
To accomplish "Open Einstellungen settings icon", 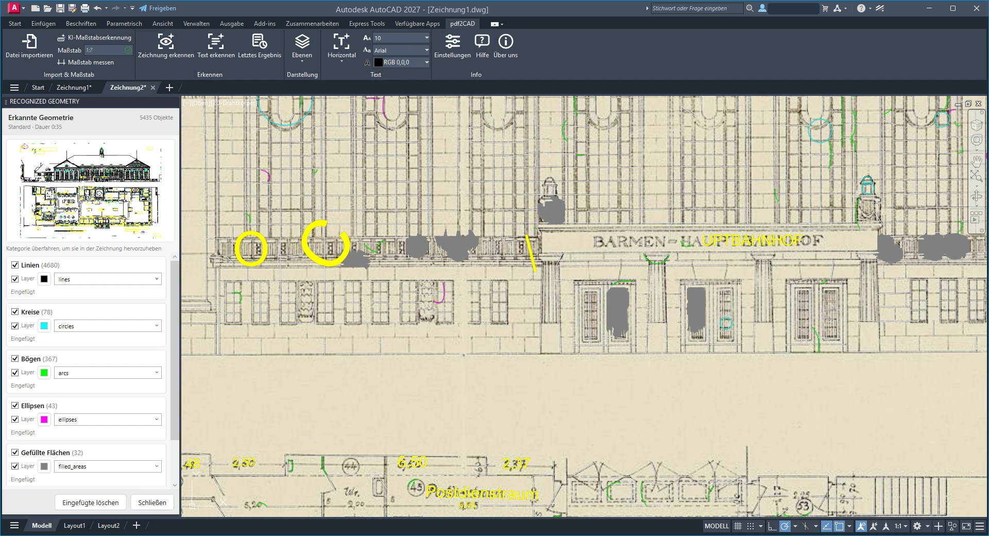I will (x=452, y=42).
